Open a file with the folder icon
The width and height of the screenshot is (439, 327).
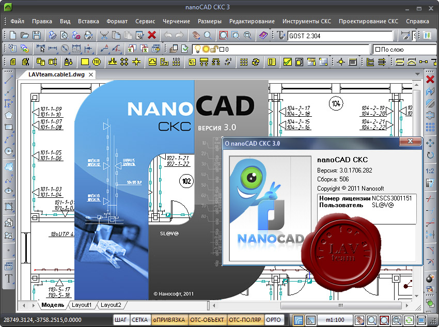click(x=25, y=35)
